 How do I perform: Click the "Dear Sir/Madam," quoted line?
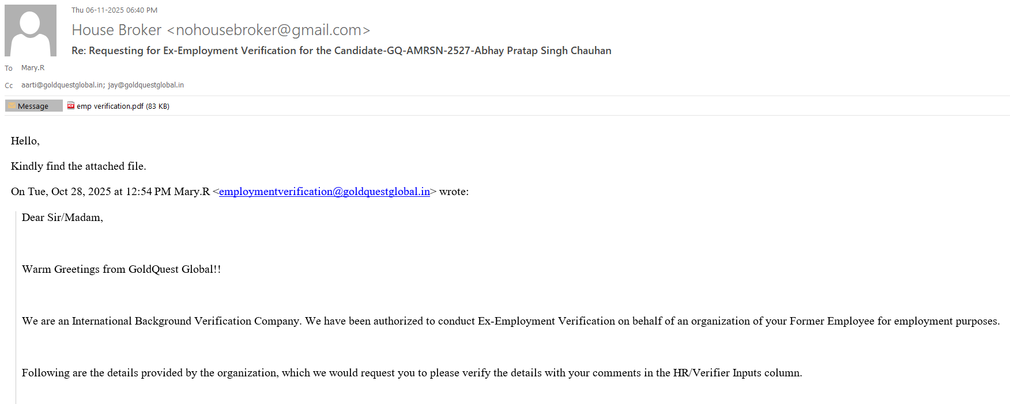[62, 218]
